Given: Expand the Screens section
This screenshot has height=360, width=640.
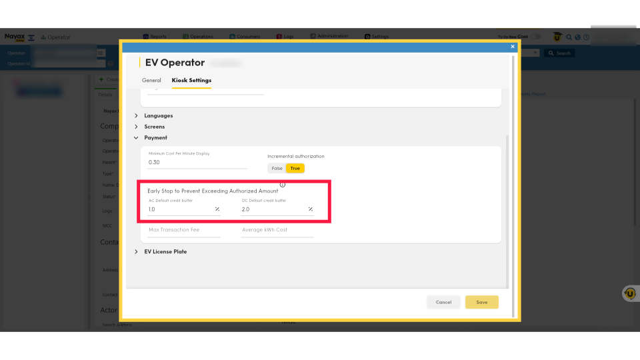Looking at the screenshot, I should coord(137,127).
